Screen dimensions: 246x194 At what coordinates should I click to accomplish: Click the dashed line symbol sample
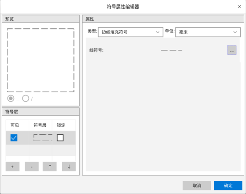pos(171,50)
